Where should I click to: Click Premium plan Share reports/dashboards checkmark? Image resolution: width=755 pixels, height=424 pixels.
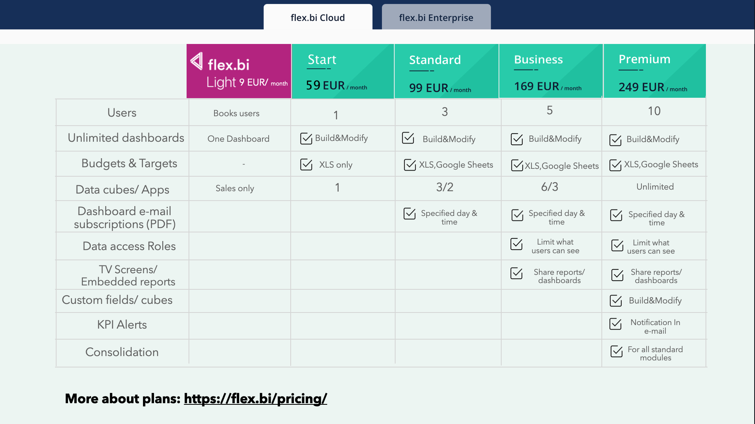click(x=617, y=275)
